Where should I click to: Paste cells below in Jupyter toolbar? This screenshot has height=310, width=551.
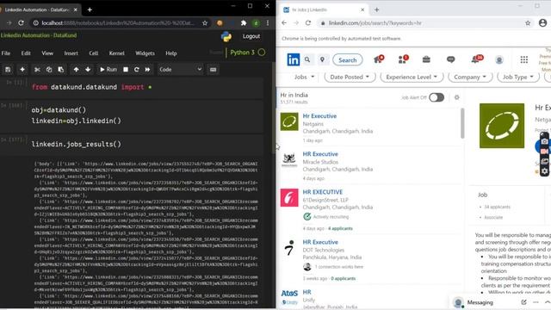[61, 70]
